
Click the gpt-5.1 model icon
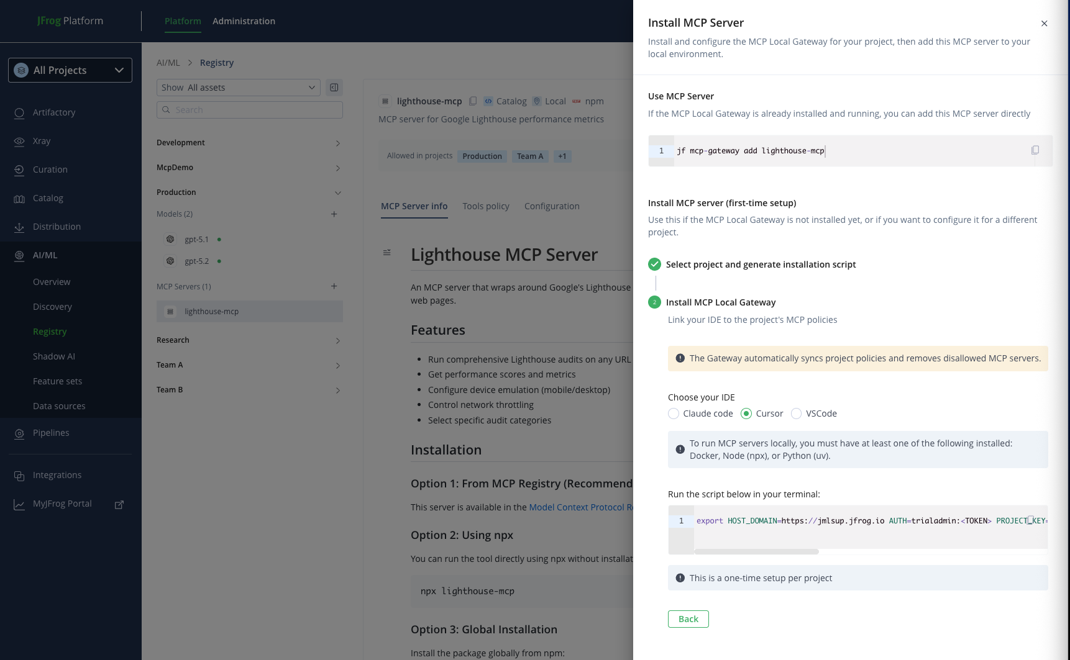[170, 239]
